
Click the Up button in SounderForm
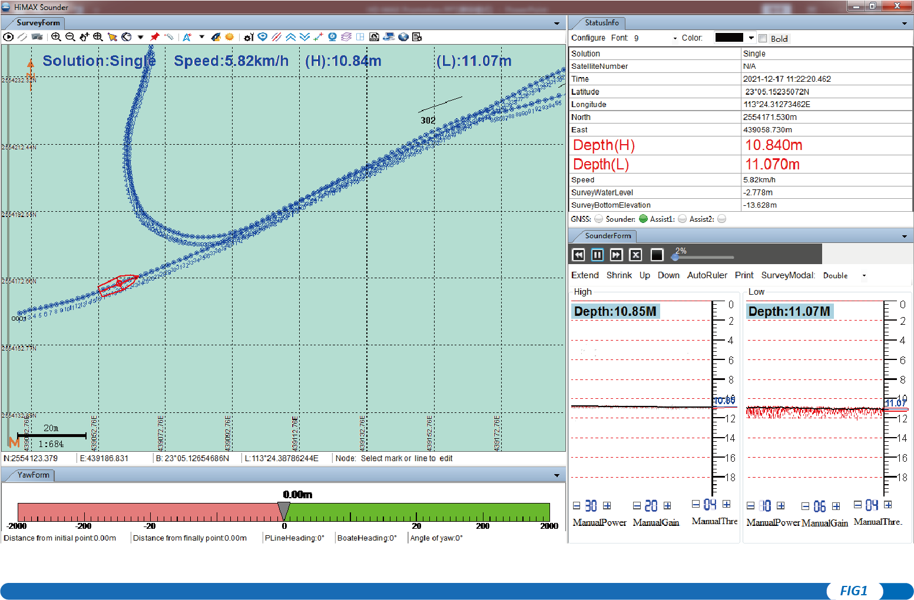pos(645,275)
